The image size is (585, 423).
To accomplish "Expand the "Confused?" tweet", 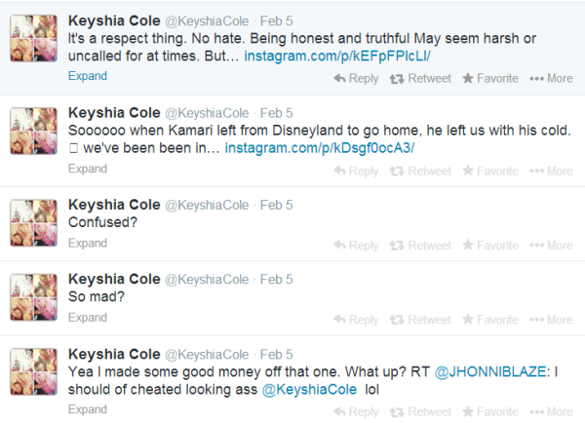I will (88, 244).
